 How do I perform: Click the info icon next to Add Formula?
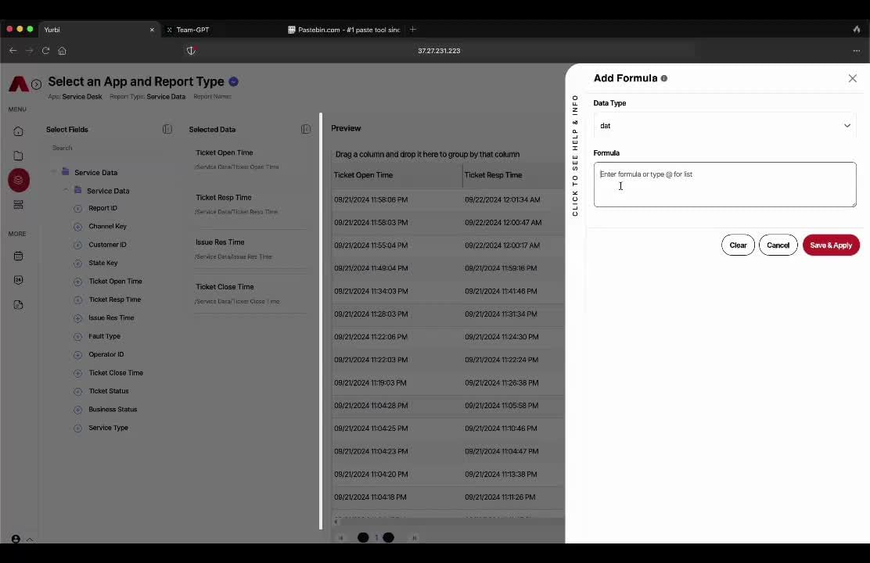click(x=664, y=78)
